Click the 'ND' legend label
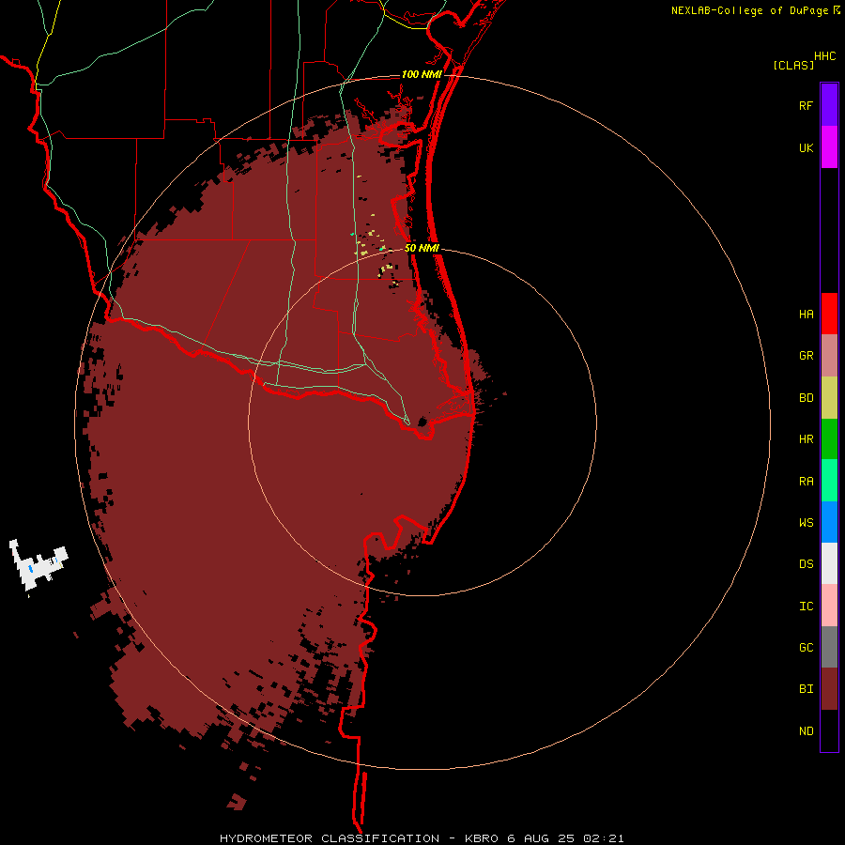Image resolution: width=845 pixels, height=845 pixels. tap(806, 731)
